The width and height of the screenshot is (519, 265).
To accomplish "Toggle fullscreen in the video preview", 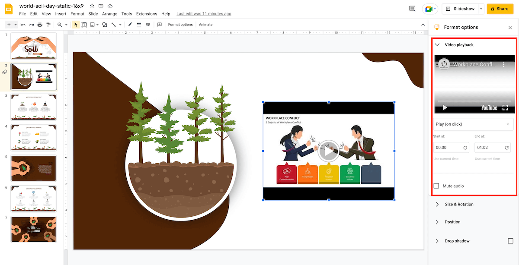I will [x=505, y=108].
